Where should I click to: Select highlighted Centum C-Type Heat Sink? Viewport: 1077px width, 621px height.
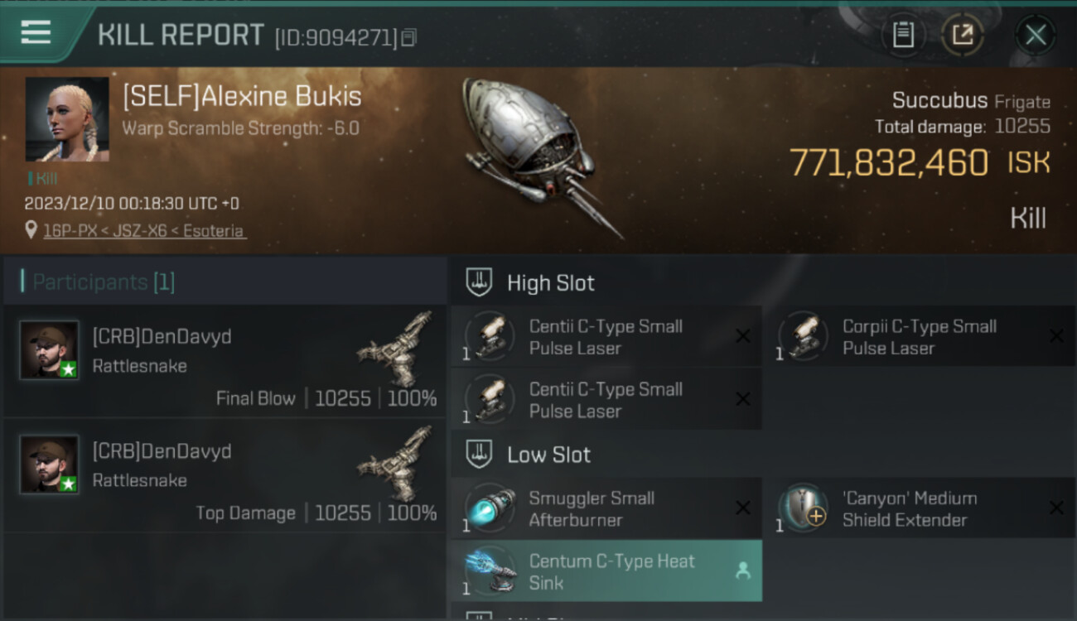point(606,571)
